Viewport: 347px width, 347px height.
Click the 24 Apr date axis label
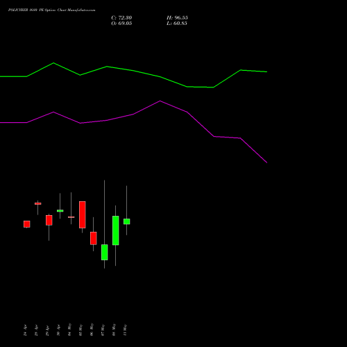(x=25, y=330)
